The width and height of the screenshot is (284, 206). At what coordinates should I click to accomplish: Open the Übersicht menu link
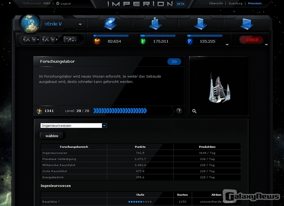coord(216,3)
